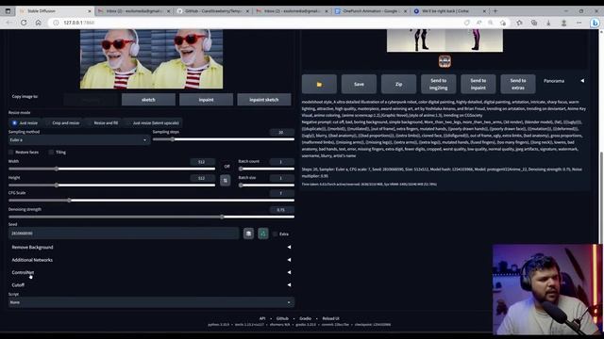Select Crop and resize mode
Image resolution: width=604 pixels, height=339 pixels.
pyautogui.click(x=63, y=123)
